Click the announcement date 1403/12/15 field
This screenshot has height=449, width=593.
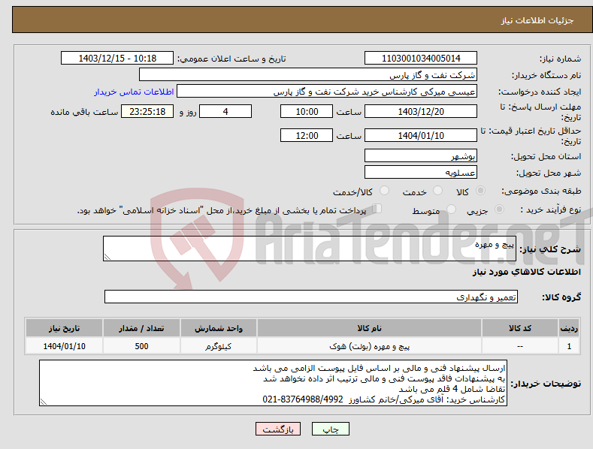tap(117, 59)
